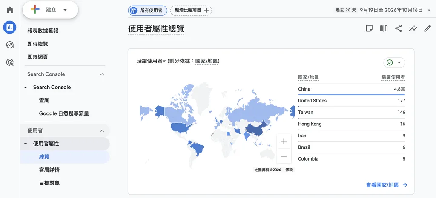The image size is (436, 198).
Task: Open the Insights sparkle-line icon
Action: click(413, 28)
